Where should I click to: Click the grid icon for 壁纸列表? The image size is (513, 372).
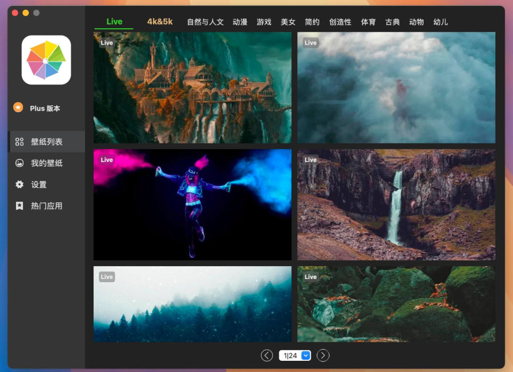[20, 142]
